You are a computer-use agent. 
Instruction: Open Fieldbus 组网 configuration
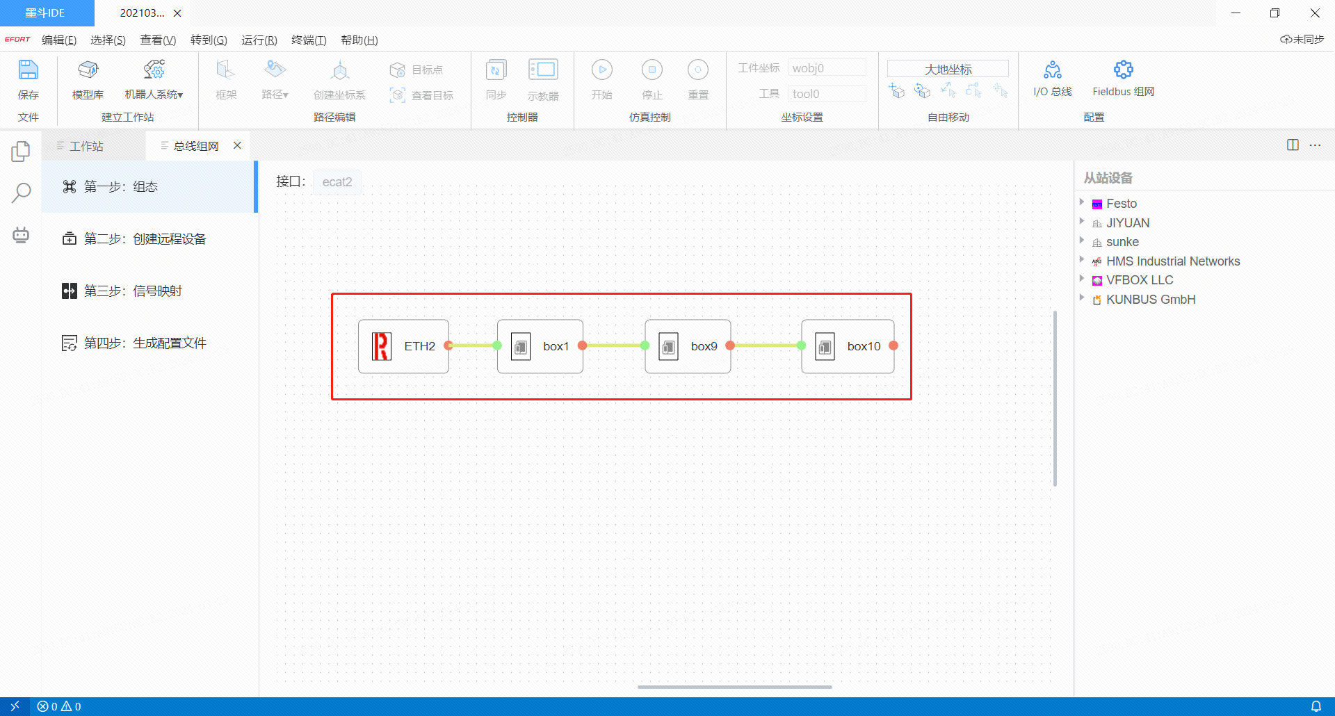click(x=1123, y=71)
